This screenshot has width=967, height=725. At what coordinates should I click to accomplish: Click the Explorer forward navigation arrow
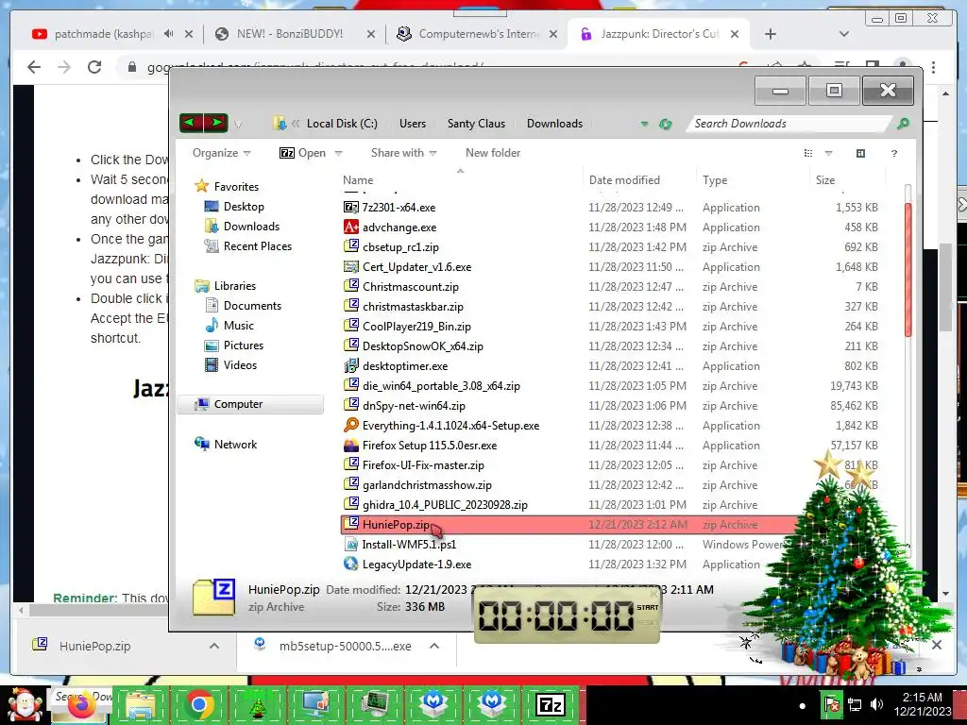point(216,123)
